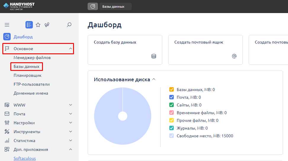Click the HandyHost logo
This screenshot has height=161, width=288.
pyautogui.click(x=19, y=6)
